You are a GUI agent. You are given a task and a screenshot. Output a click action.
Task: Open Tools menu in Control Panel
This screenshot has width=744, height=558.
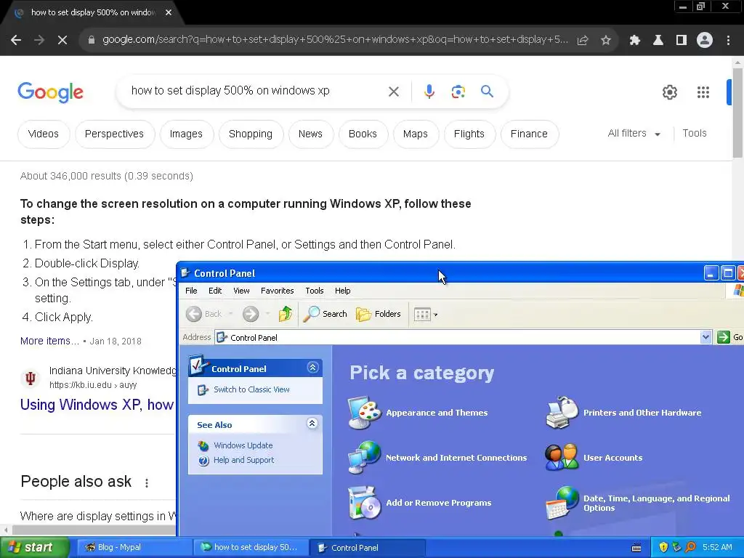tap(314, 291)
